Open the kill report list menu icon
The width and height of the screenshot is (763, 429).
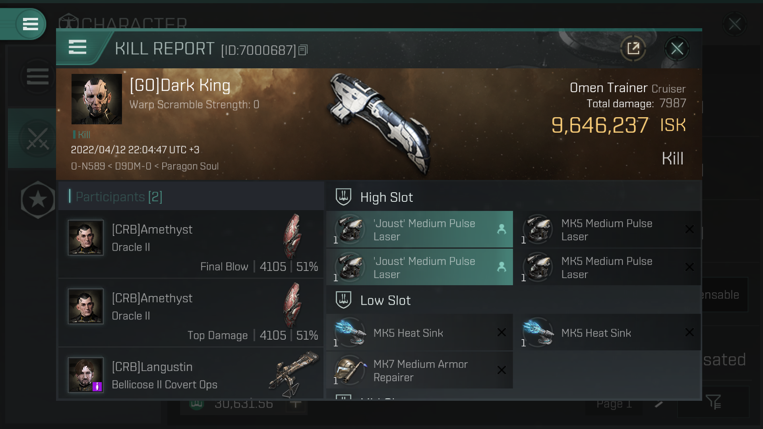click(x=77, y=47)
